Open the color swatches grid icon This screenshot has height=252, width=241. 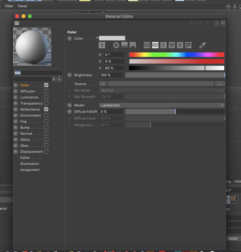click(x=188, y=45)
